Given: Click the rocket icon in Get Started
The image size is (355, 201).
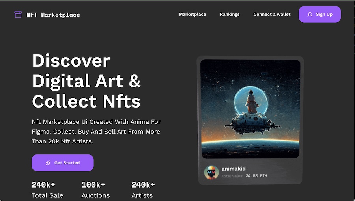Looking at the screenshot, I should tap(48, 163).
